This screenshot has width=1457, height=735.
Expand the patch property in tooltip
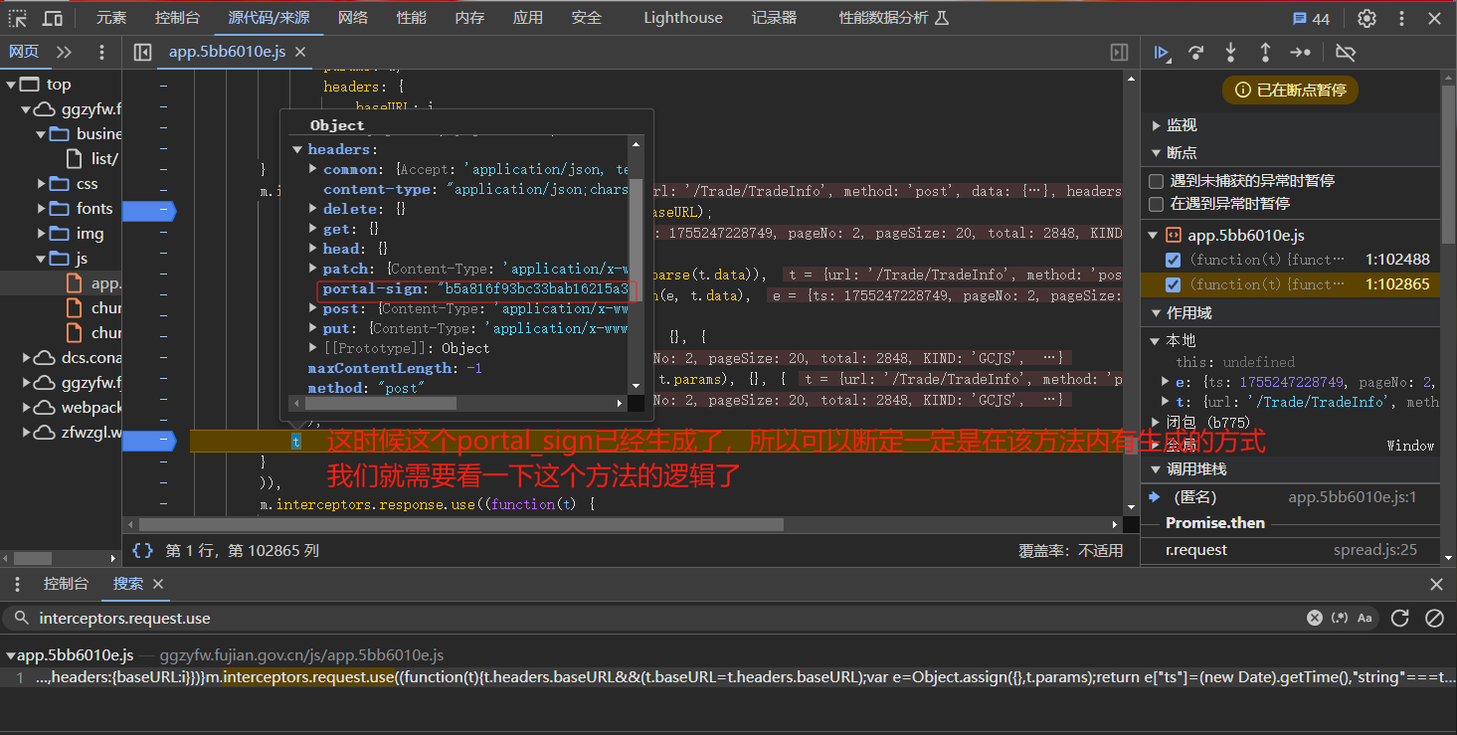pos(313,269)
